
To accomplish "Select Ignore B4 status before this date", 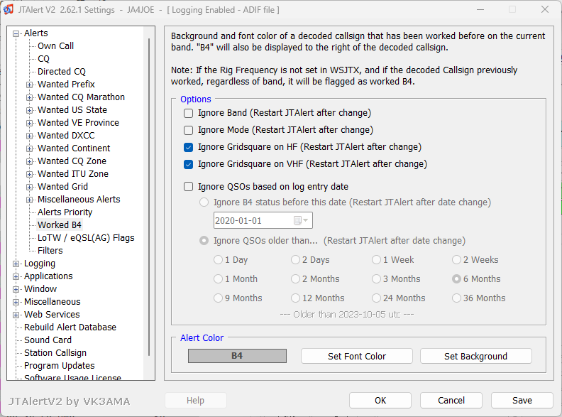I will coord(204,202).
